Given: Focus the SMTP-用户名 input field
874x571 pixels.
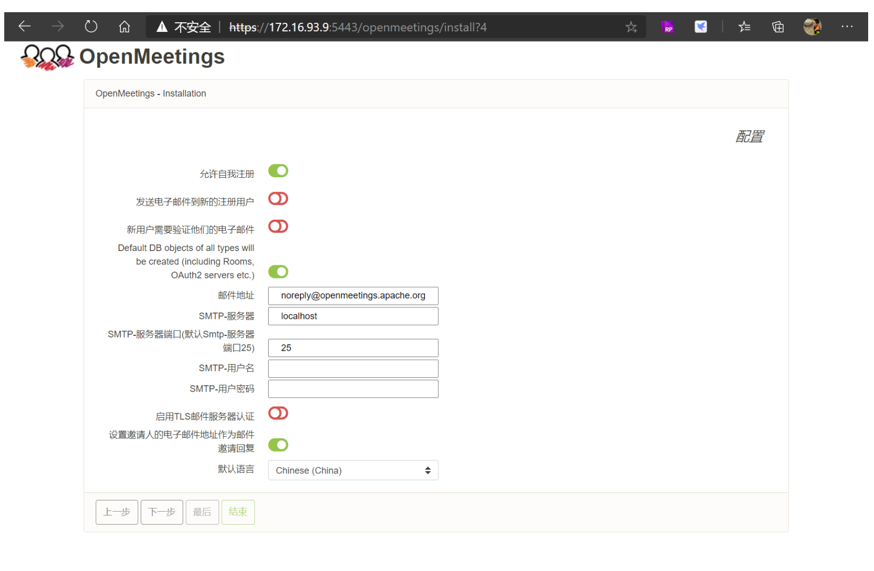Looking at the screenshot, I should coord(353,369).
